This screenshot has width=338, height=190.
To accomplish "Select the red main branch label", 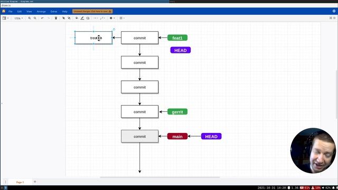I will (177, 136).
